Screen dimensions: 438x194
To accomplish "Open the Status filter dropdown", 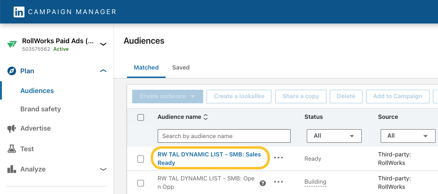I will point(334,136).
